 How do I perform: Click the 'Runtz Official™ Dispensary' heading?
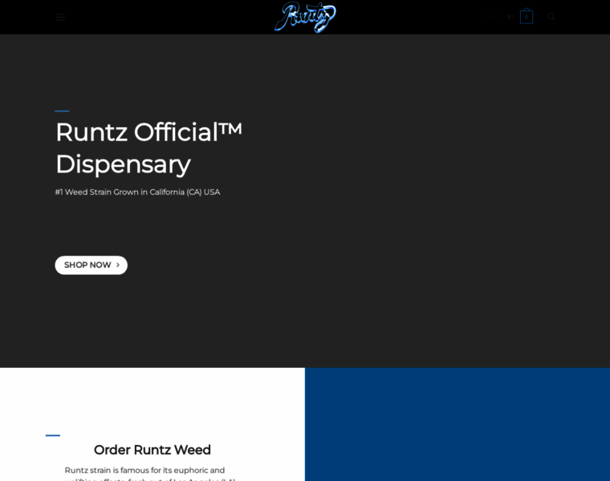coord(149,148)
